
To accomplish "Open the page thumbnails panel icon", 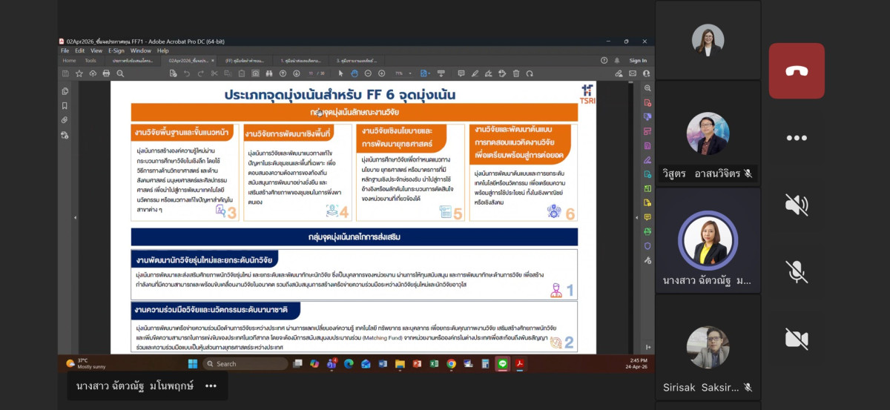I will (x=65, y=91).
